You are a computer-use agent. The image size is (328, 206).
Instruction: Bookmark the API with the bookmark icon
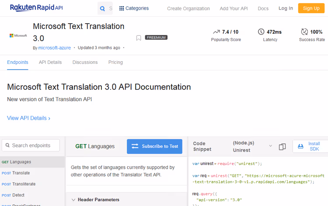coord(139,38)
